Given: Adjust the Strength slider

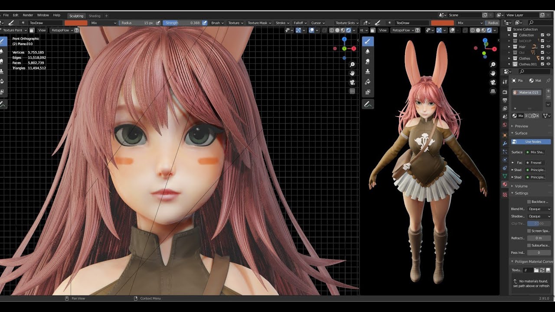Looking at the screenshot, I should [182, 23].
